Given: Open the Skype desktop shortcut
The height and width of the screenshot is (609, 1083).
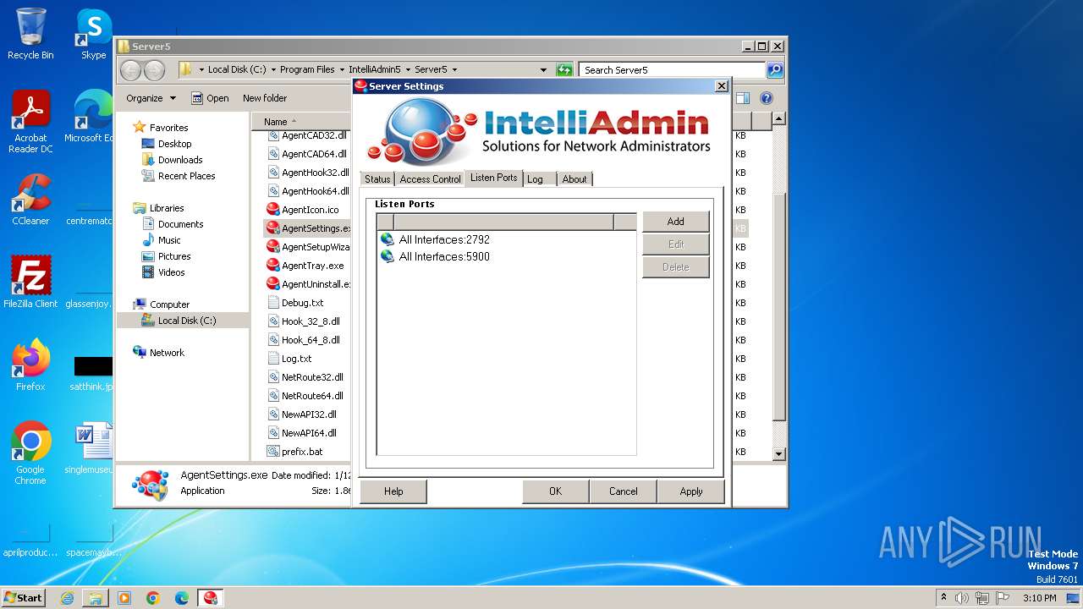Looking at the screenshot, I should tap(93, 34).
